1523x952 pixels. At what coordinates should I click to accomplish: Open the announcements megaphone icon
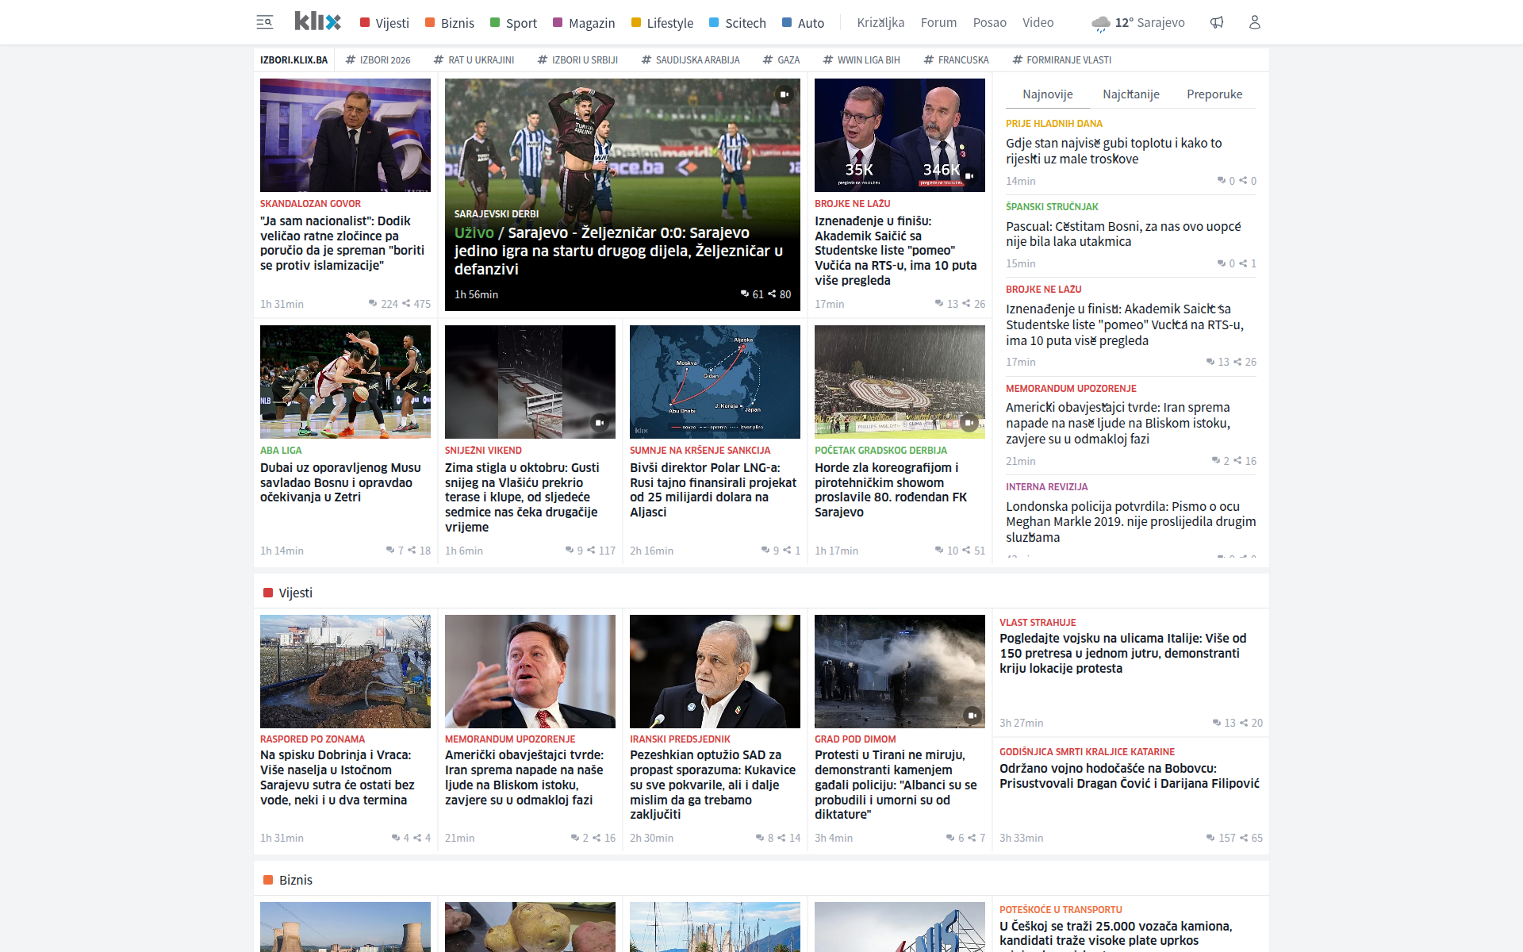(x=1217, y=22)
